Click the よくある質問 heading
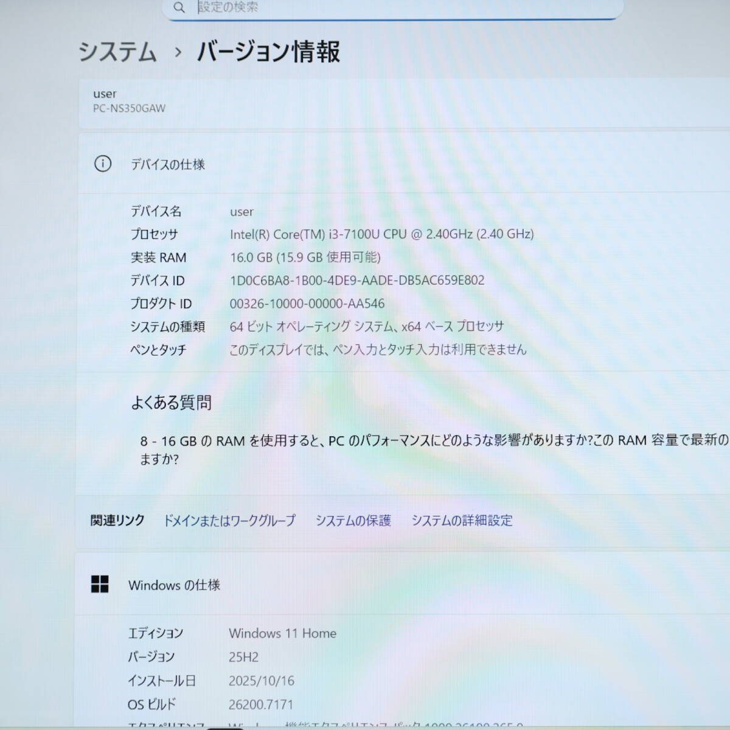Screen dimensions: 730x730 [x=172, y=402]
